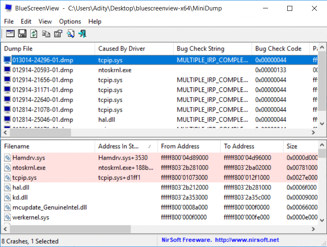
Task: Click the Refresh toolbar icon
Action: (33, 34)
